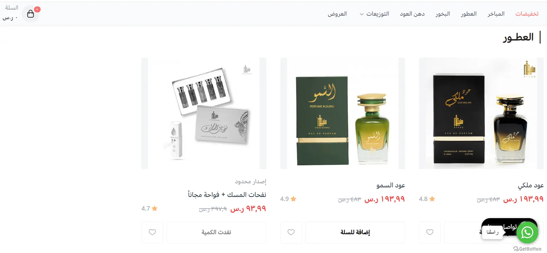
Task: Add عود السمو to cart
Action: click(x=355, y=232)
